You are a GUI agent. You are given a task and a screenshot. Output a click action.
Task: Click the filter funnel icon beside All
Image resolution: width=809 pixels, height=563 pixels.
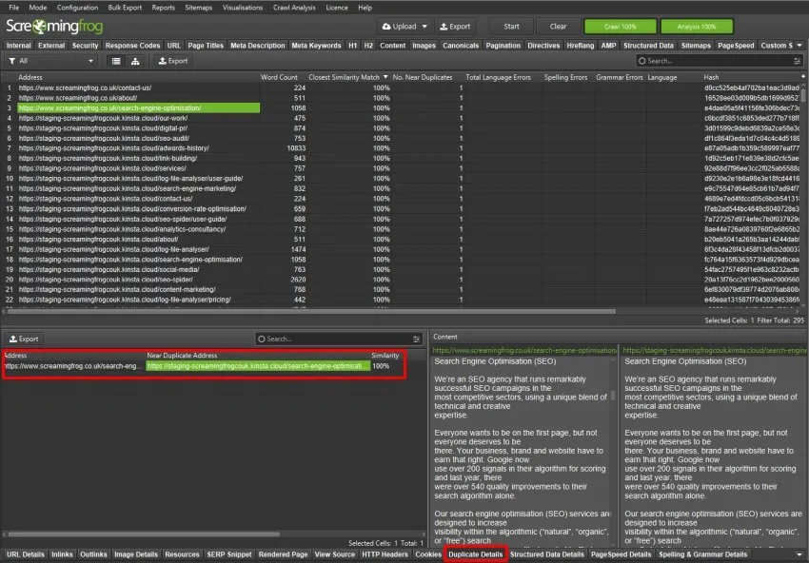pyautogui.click(x=12, y=60)
